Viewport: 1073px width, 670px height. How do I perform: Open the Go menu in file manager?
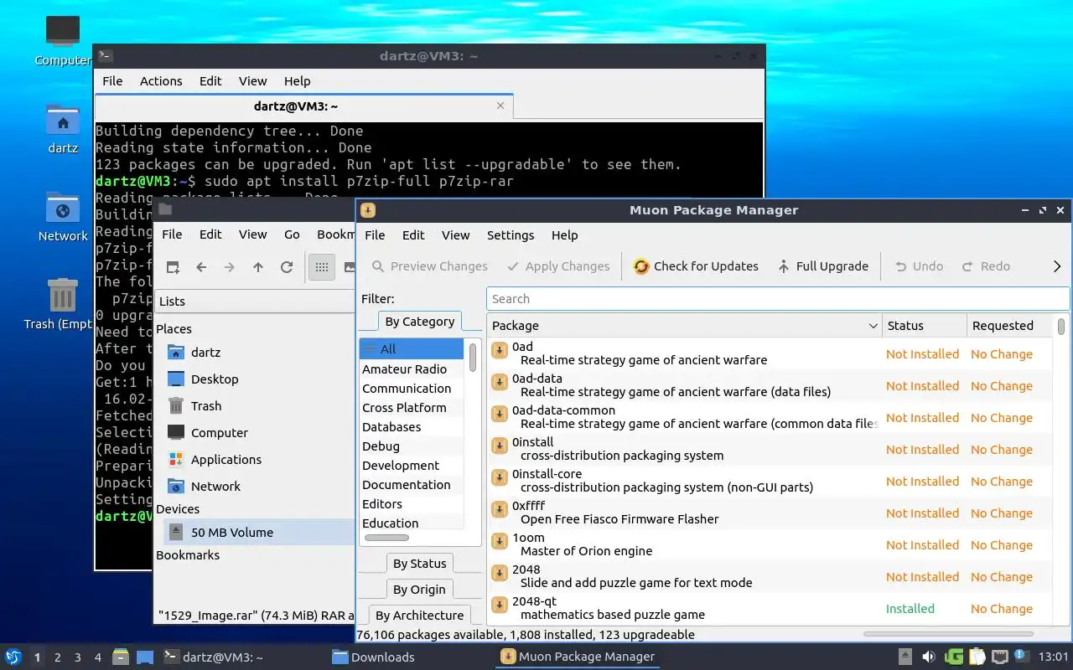pos(292,234)
